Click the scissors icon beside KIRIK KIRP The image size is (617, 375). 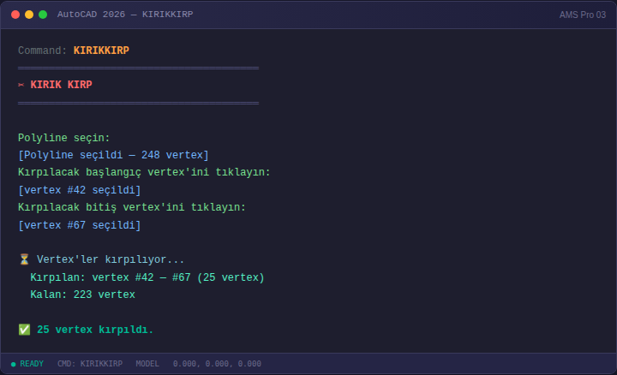tap(21, 85)
